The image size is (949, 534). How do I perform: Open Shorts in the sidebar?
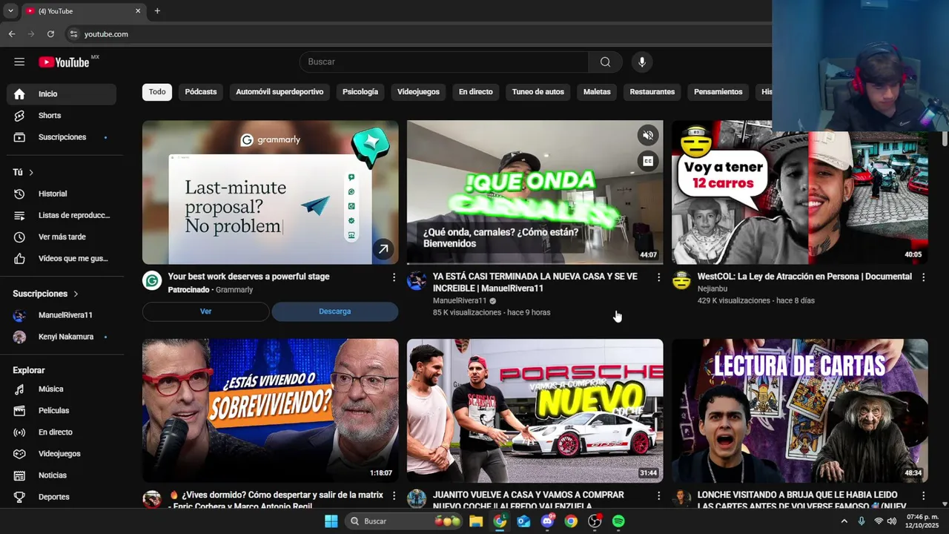(x=62, y=116)
